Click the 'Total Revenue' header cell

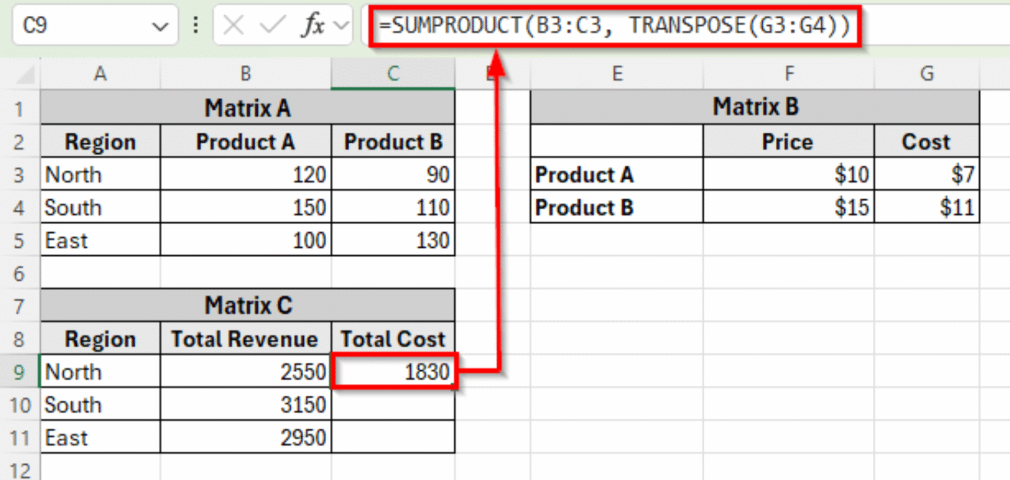pos(245,338)
